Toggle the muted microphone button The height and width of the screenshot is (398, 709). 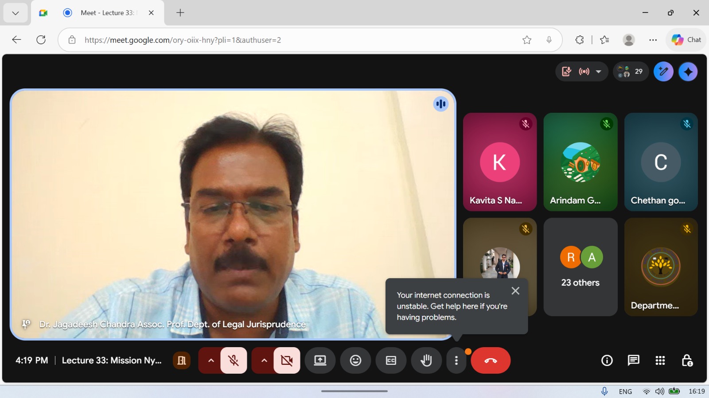click(x=234, y=360)
